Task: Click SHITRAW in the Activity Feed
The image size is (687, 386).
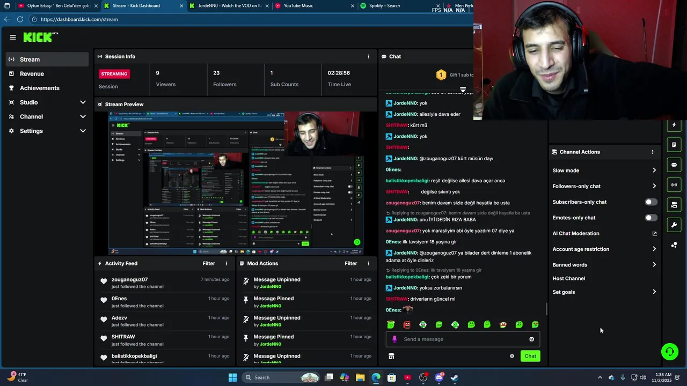Action: 123,337
